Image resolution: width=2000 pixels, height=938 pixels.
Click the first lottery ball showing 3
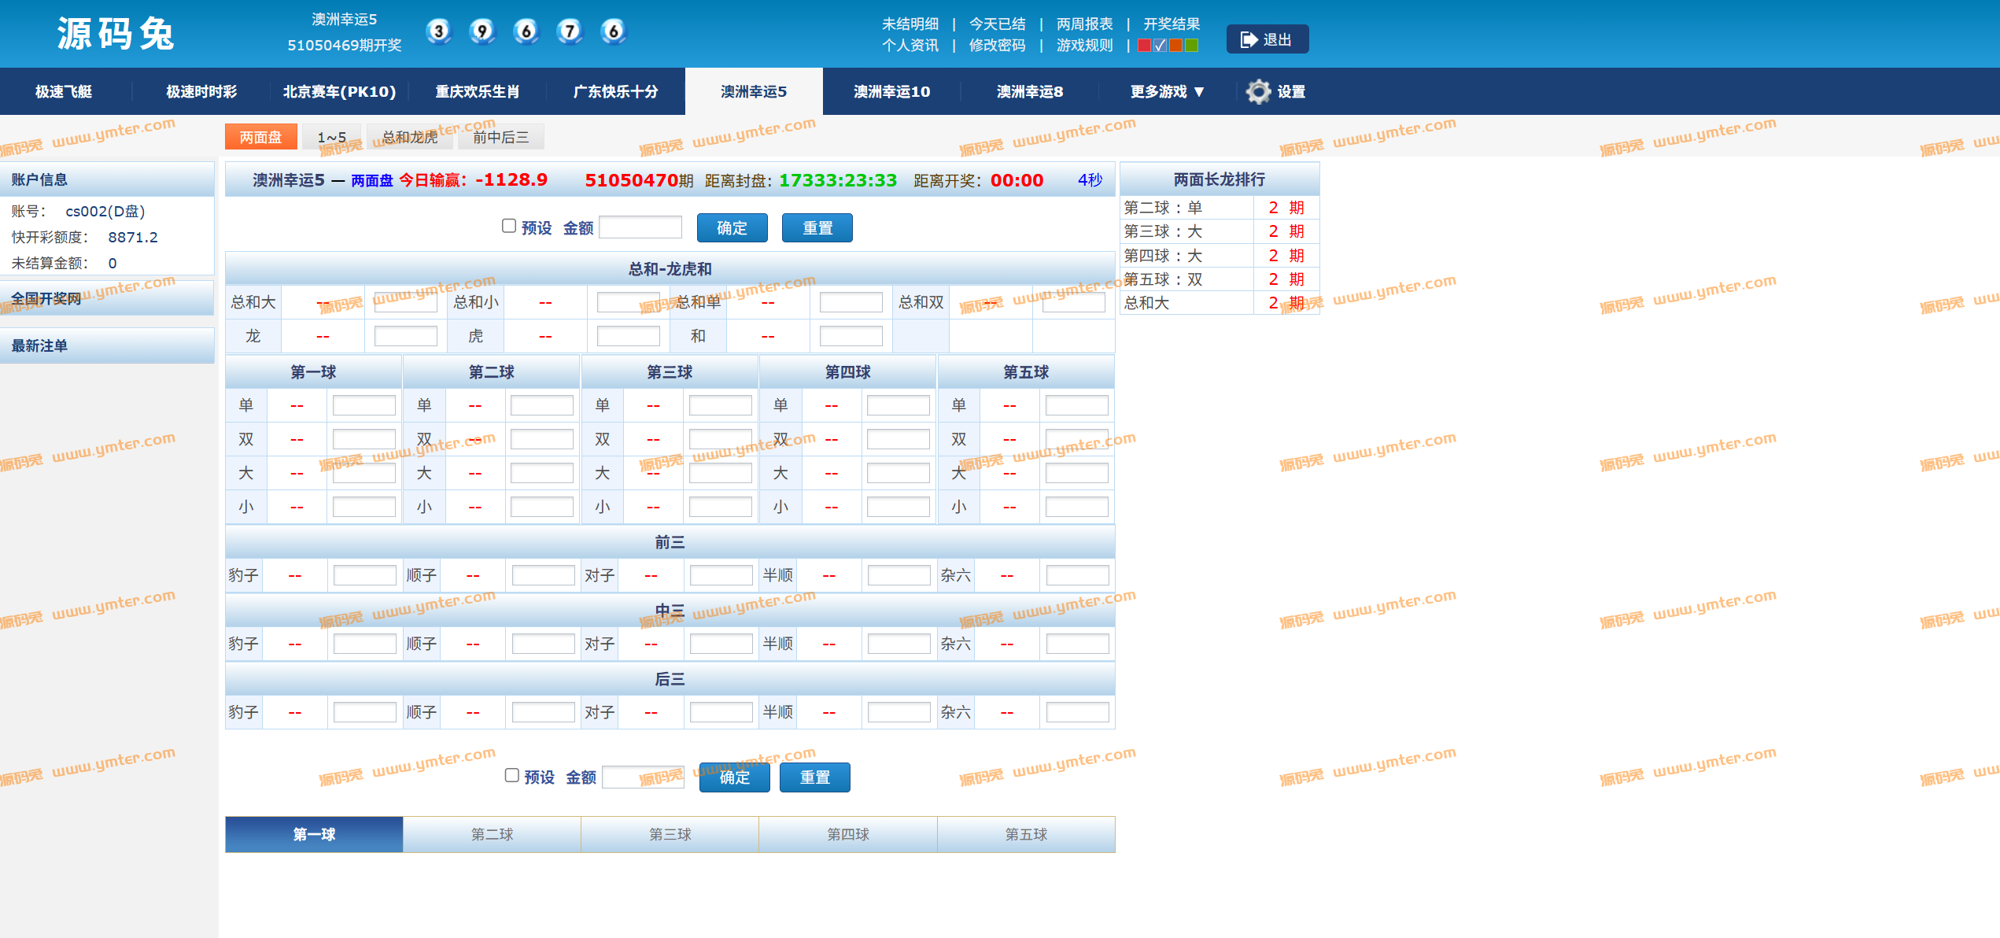pos(439,31)
